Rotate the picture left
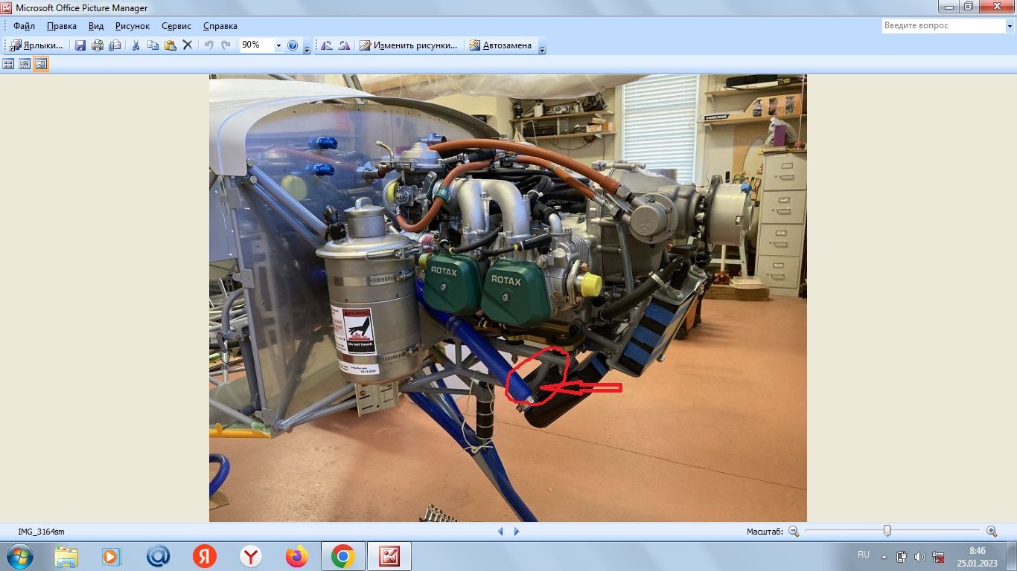1017x571 pixels. [327, 45]
